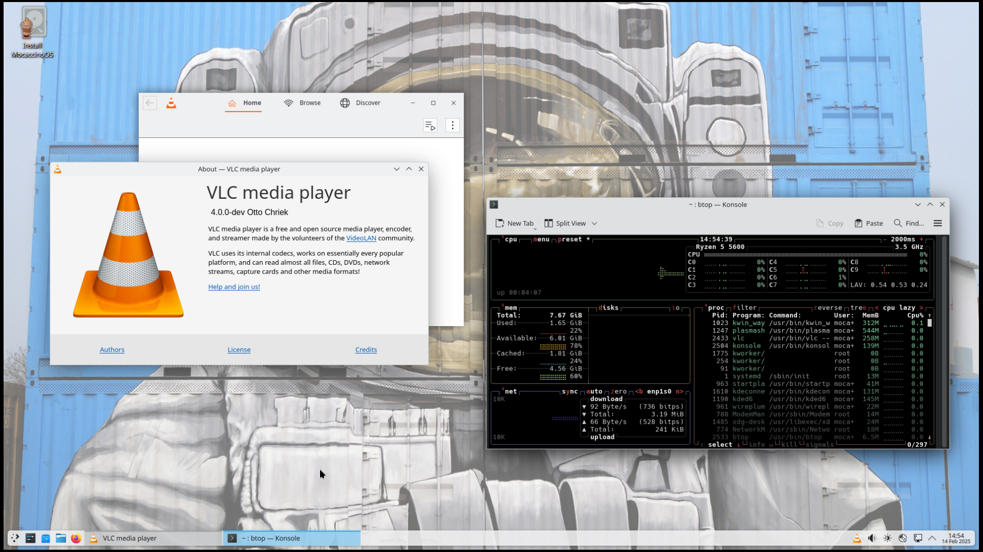
Task: Click the Paste button in Konsole
Action: [869, 223]
